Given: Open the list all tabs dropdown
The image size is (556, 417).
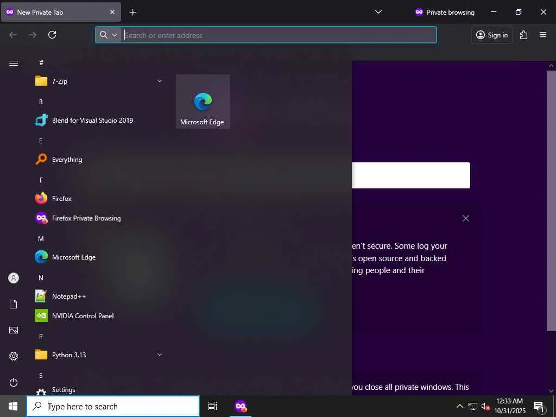Looking at the screenshot, I should click(x=378, y=12).
